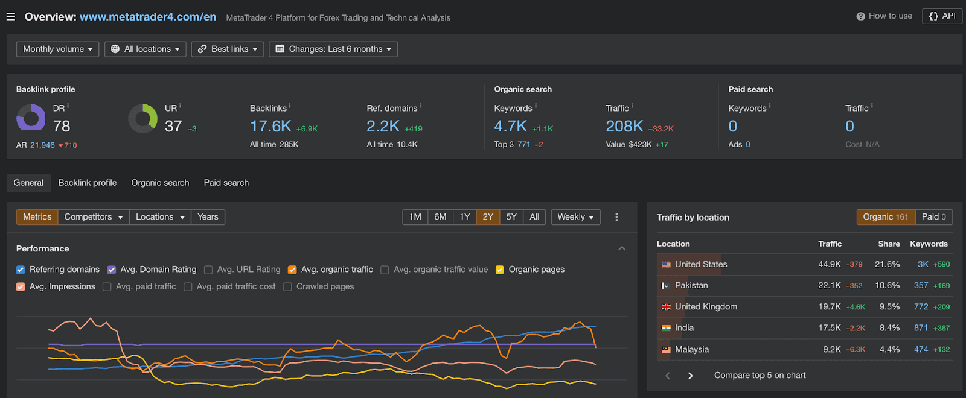Click the info icon next to Backlinks
Image resolution: width=966 pixels, height=398 pixels.
[290, 106]
